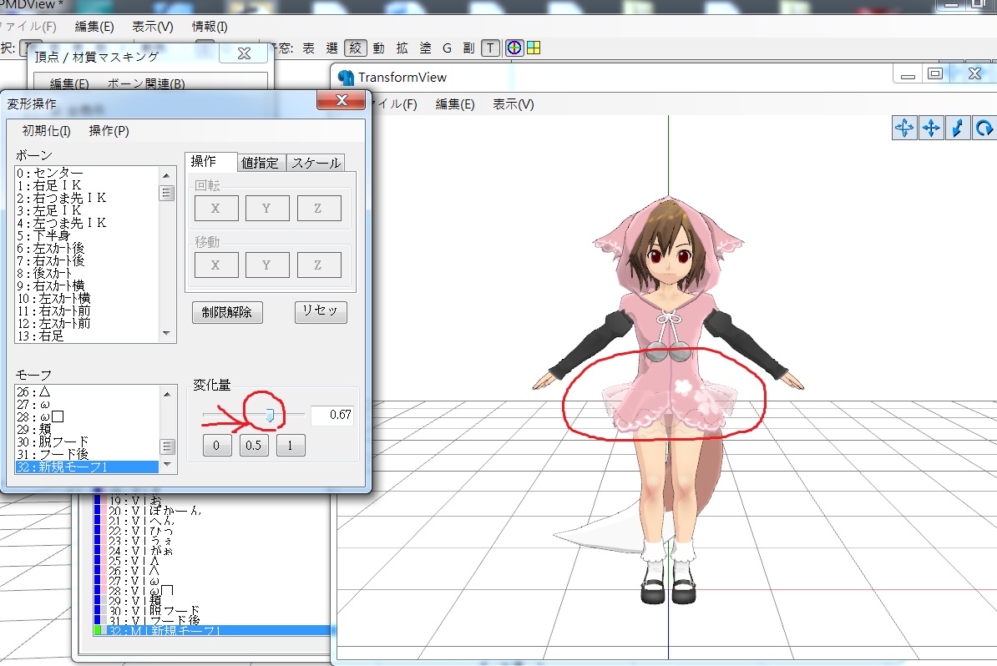The image size is (997, 666).
Task: Click the circular rotate arrow icon in TransformView
Action: tap(984, 128)
